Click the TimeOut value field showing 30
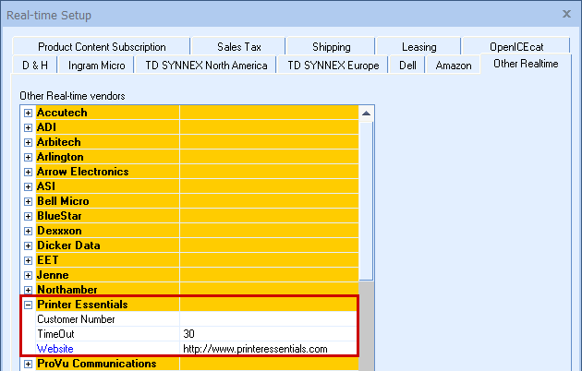Screen dimensions: 582x371 tap(268, 334)
